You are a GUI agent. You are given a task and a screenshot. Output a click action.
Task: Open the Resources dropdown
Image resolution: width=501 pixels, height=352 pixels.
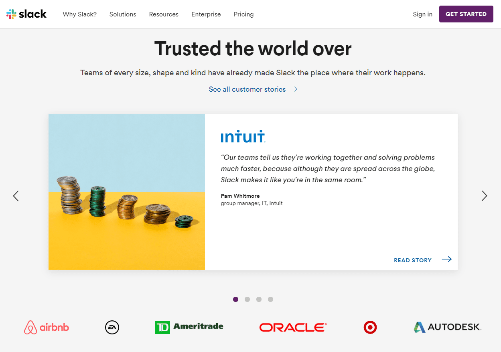point(164,14)
